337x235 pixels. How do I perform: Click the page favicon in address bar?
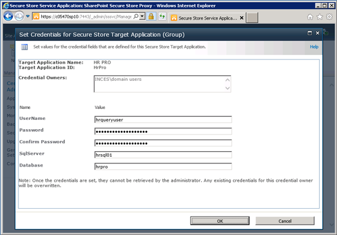click(x=36, y=17)
